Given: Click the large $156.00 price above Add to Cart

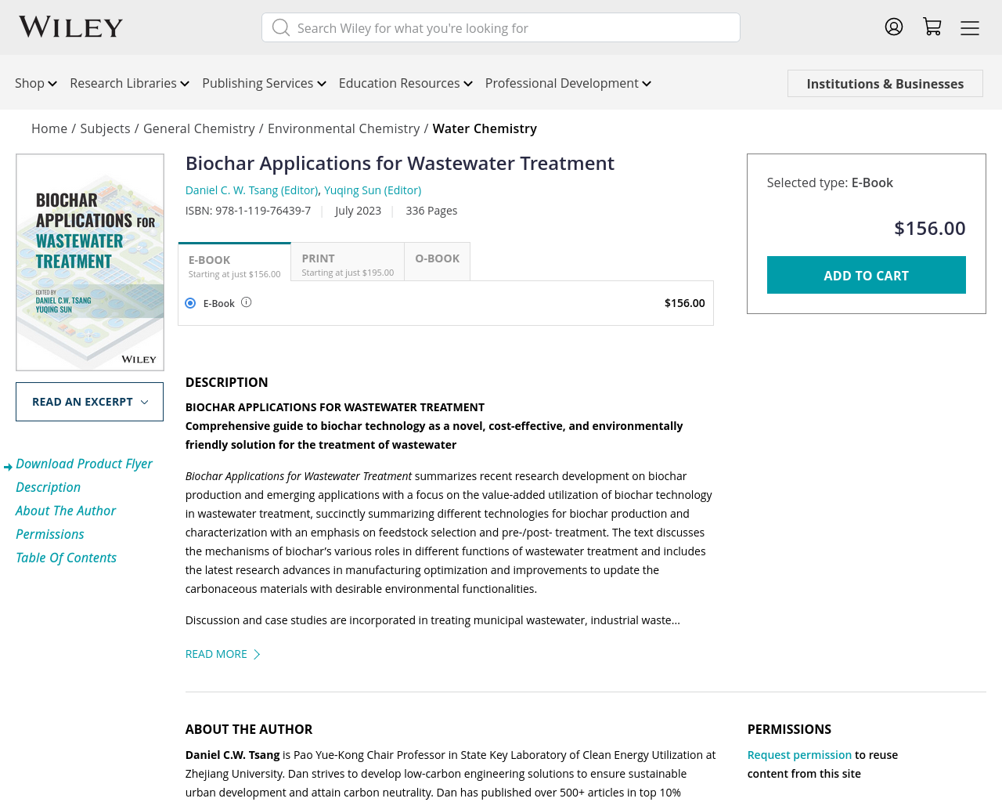Looking at the screenshot, I should click(930, 228).
